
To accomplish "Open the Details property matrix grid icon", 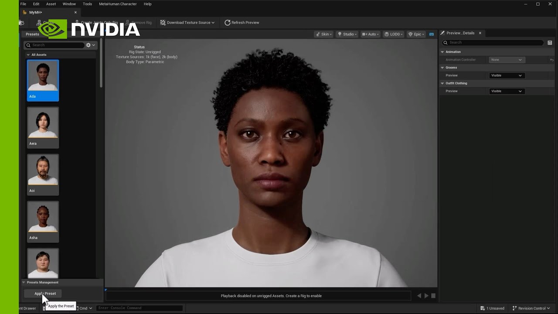I will tap(550, 43).
